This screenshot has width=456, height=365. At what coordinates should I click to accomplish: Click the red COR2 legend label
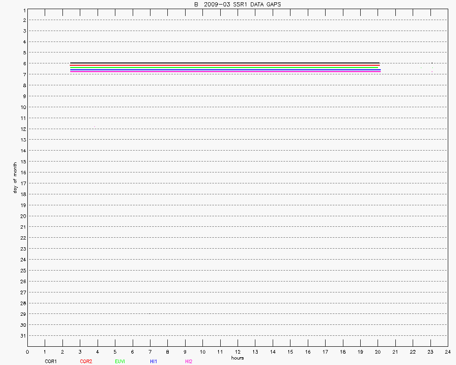tap(86, 361)
